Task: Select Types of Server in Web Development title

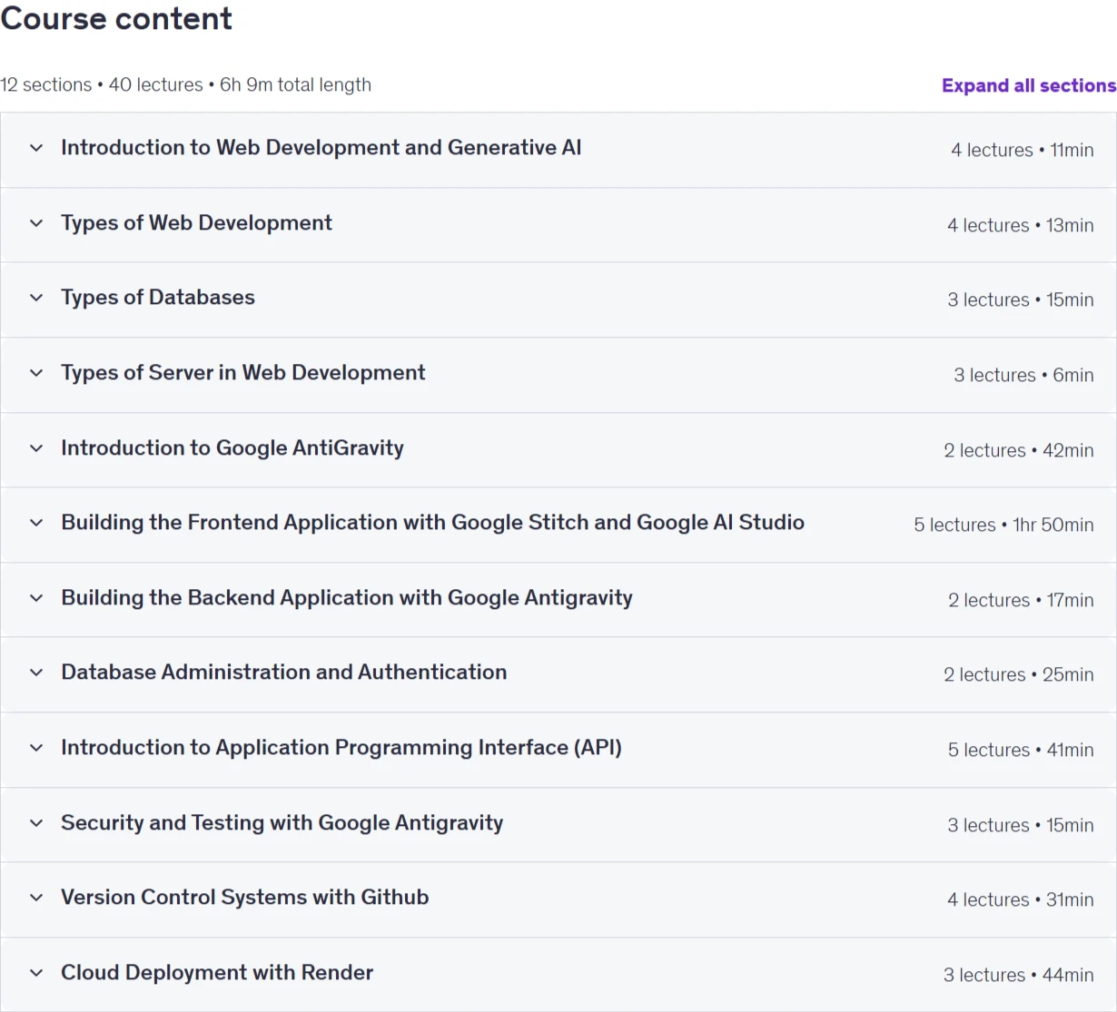Action: [243, 372]
